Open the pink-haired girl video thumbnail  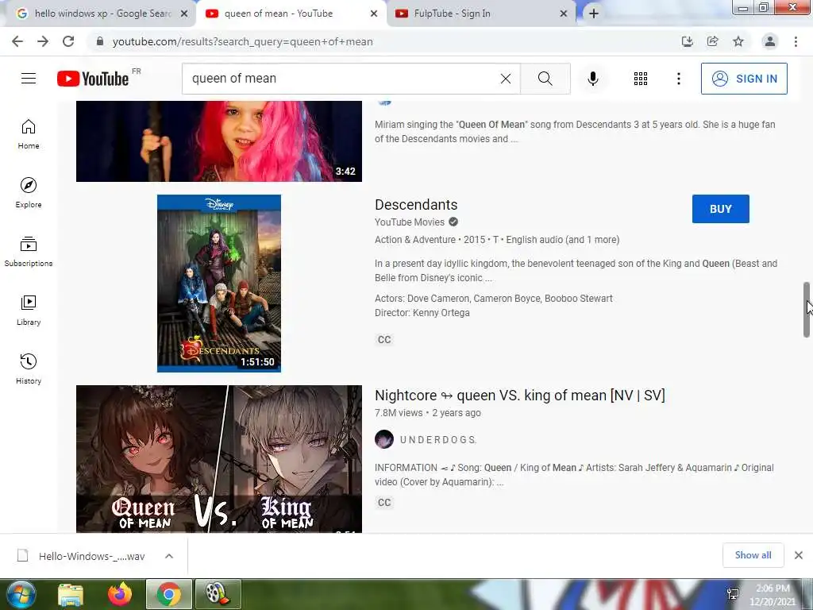pyautogui.click(x=219, y=141)
